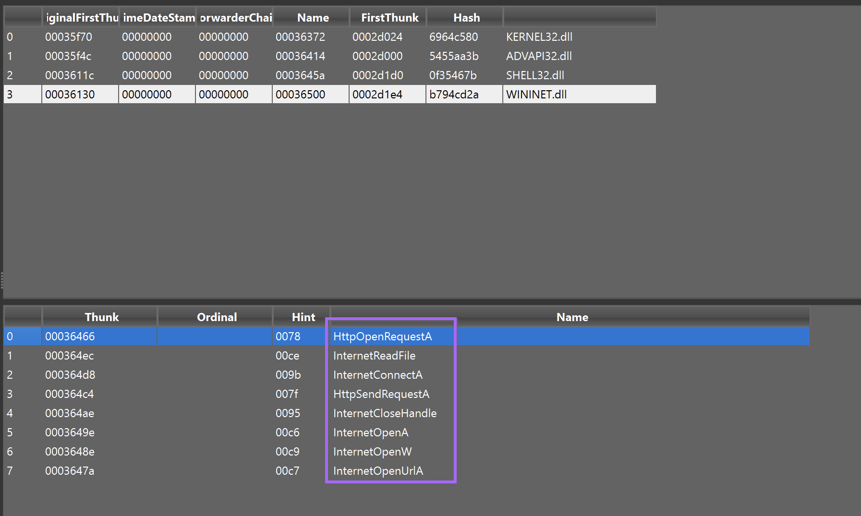Select the InternetCloseHandle function row
The image size is (861, 516).
click(385, 413)
